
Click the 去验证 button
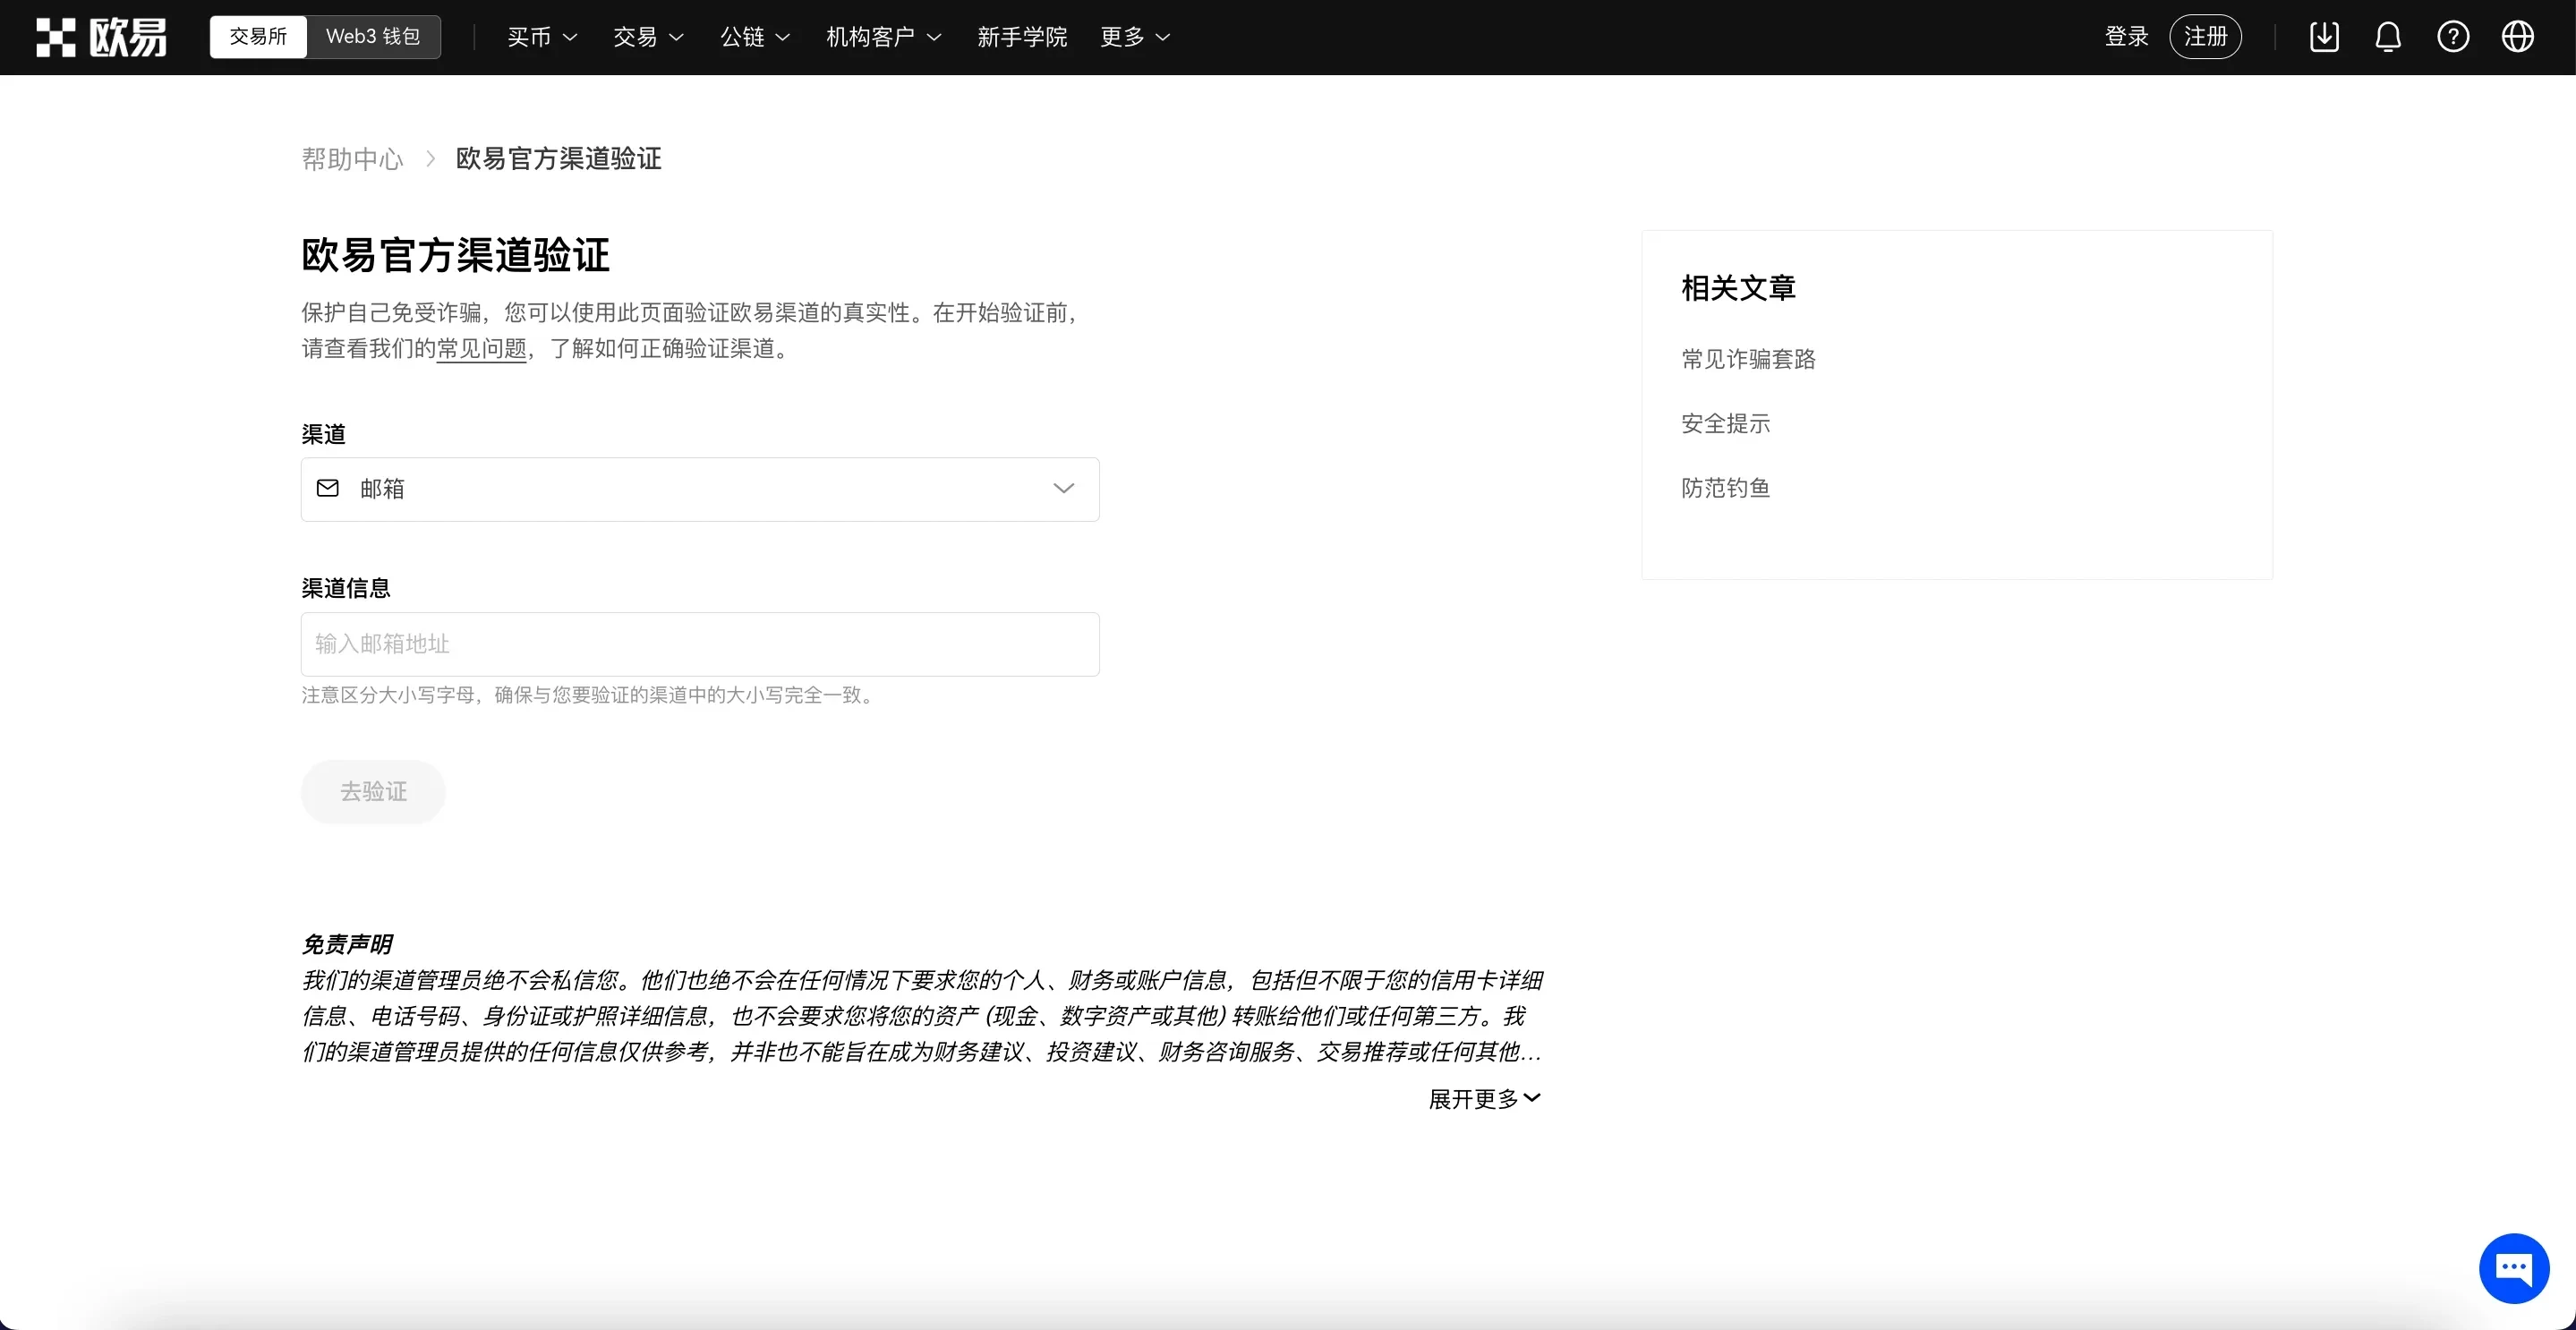click(x=373, y=792)
